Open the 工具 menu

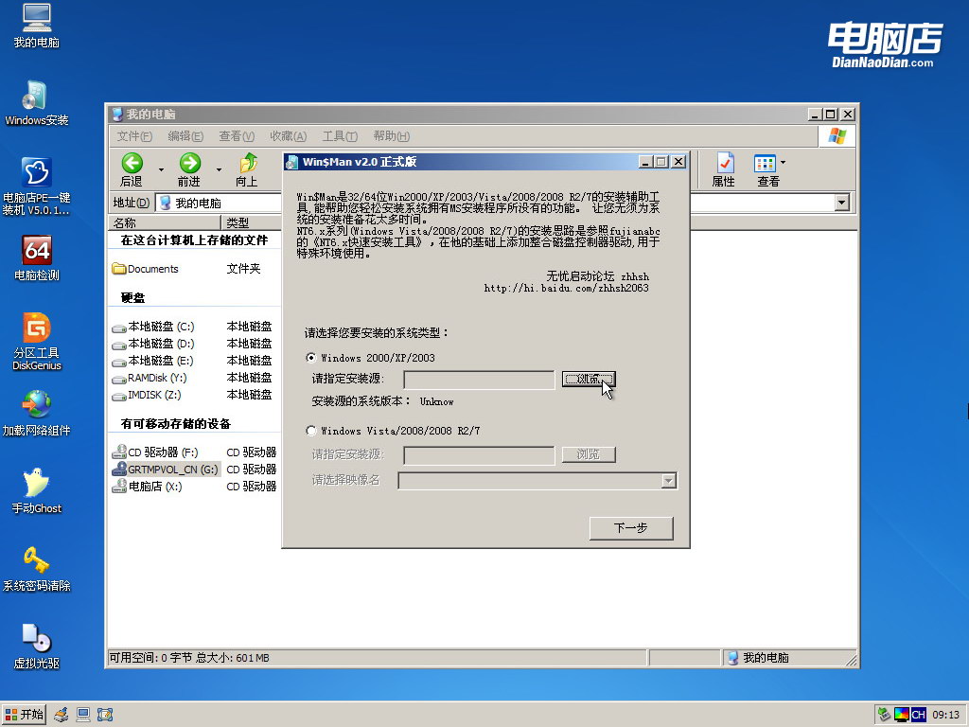pyautogui.click(x=339, y=135)
